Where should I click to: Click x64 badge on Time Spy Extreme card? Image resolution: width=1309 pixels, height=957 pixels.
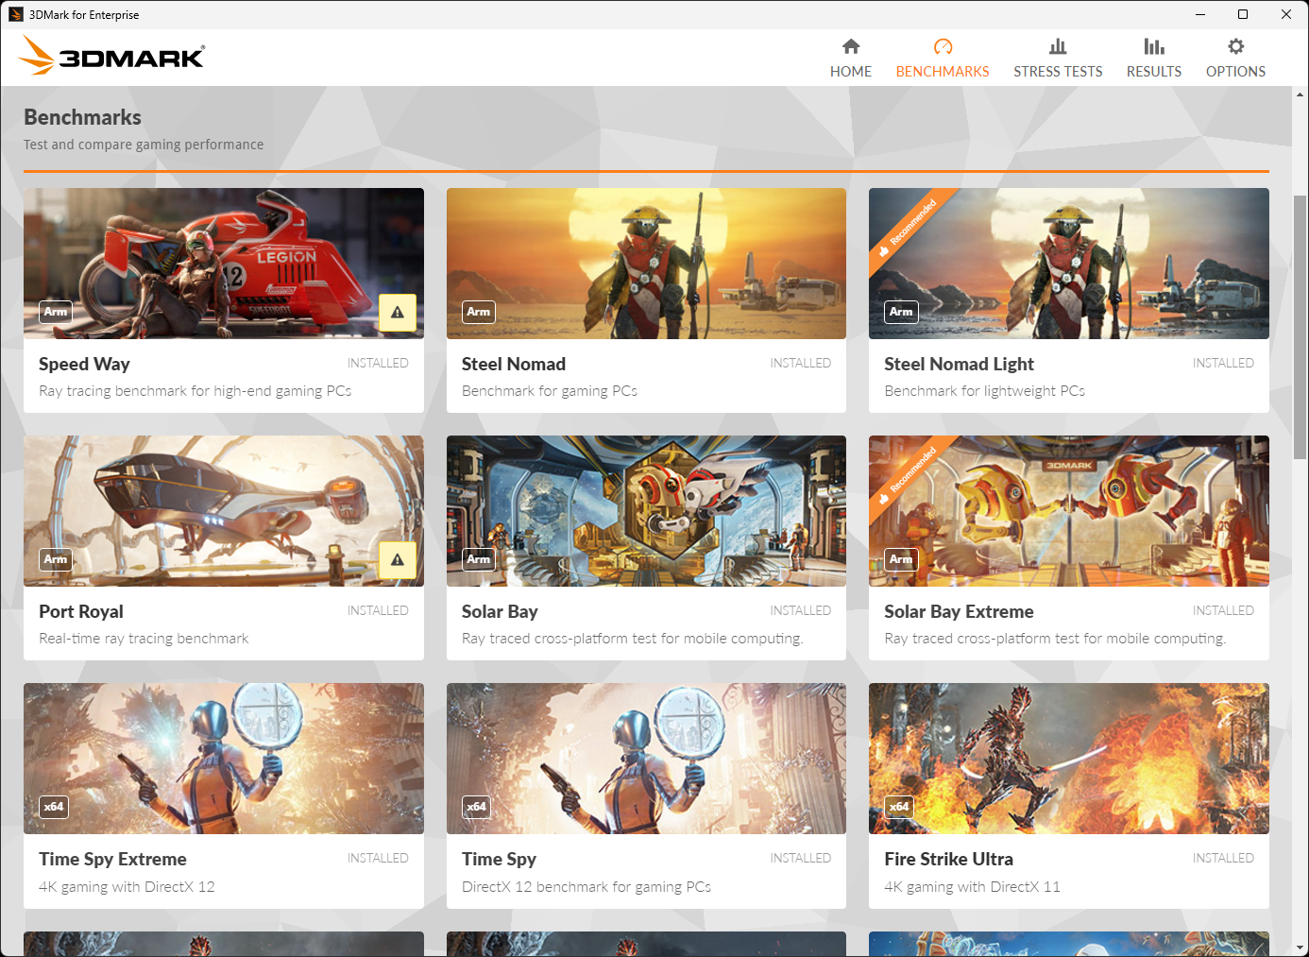(x=54, y=807)
